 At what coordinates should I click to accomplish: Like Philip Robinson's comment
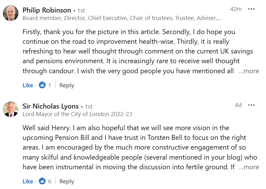coord(28,85)
